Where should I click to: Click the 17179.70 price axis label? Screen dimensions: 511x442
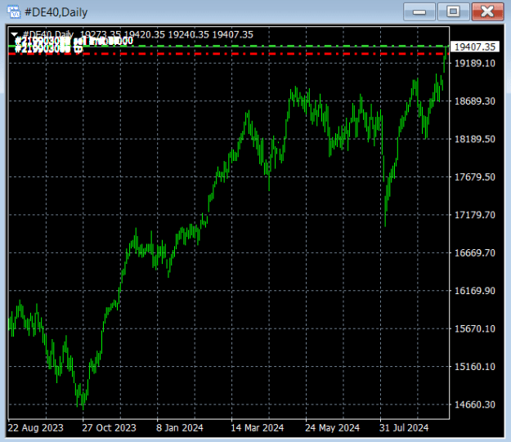(474, 215)
